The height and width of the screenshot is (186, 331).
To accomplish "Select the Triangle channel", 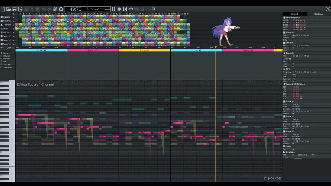I will [x=7, y=25].
